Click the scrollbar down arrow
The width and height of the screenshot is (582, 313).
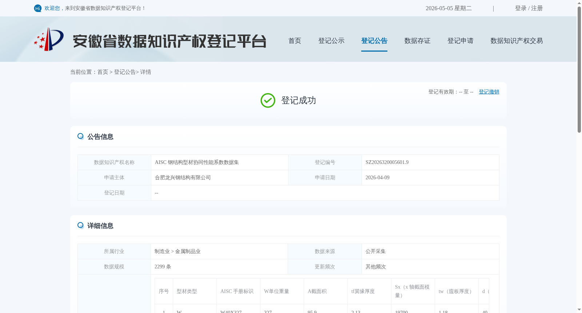(x=579, y=310)
